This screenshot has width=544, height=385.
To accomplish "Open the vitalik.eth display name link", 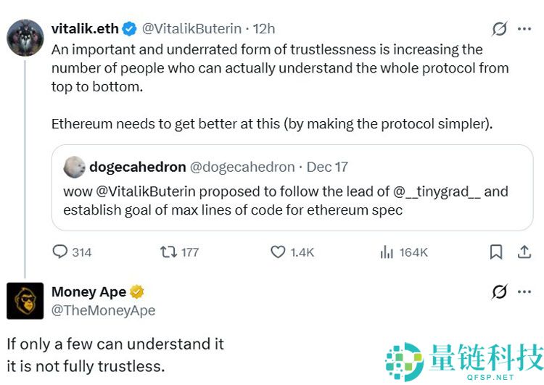I will 85,28.
